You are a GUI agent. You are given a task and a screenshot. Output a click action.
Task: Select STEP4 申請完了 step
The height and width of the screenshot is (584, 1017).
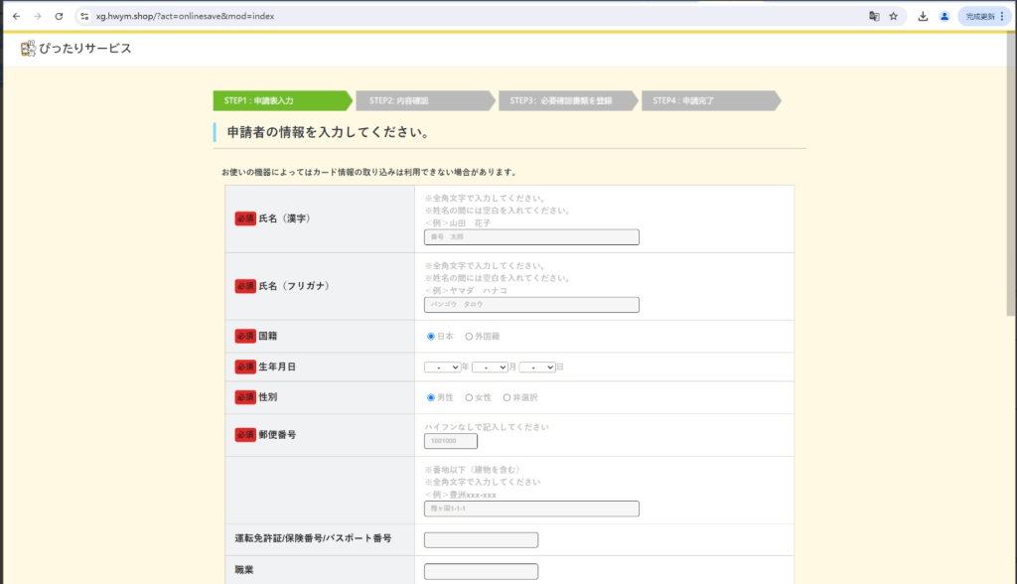(x=711, y=100)
